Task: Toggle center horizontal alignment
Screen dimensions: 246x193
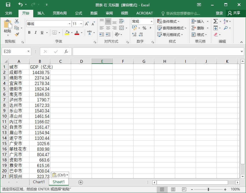Action: pos(108,28)
